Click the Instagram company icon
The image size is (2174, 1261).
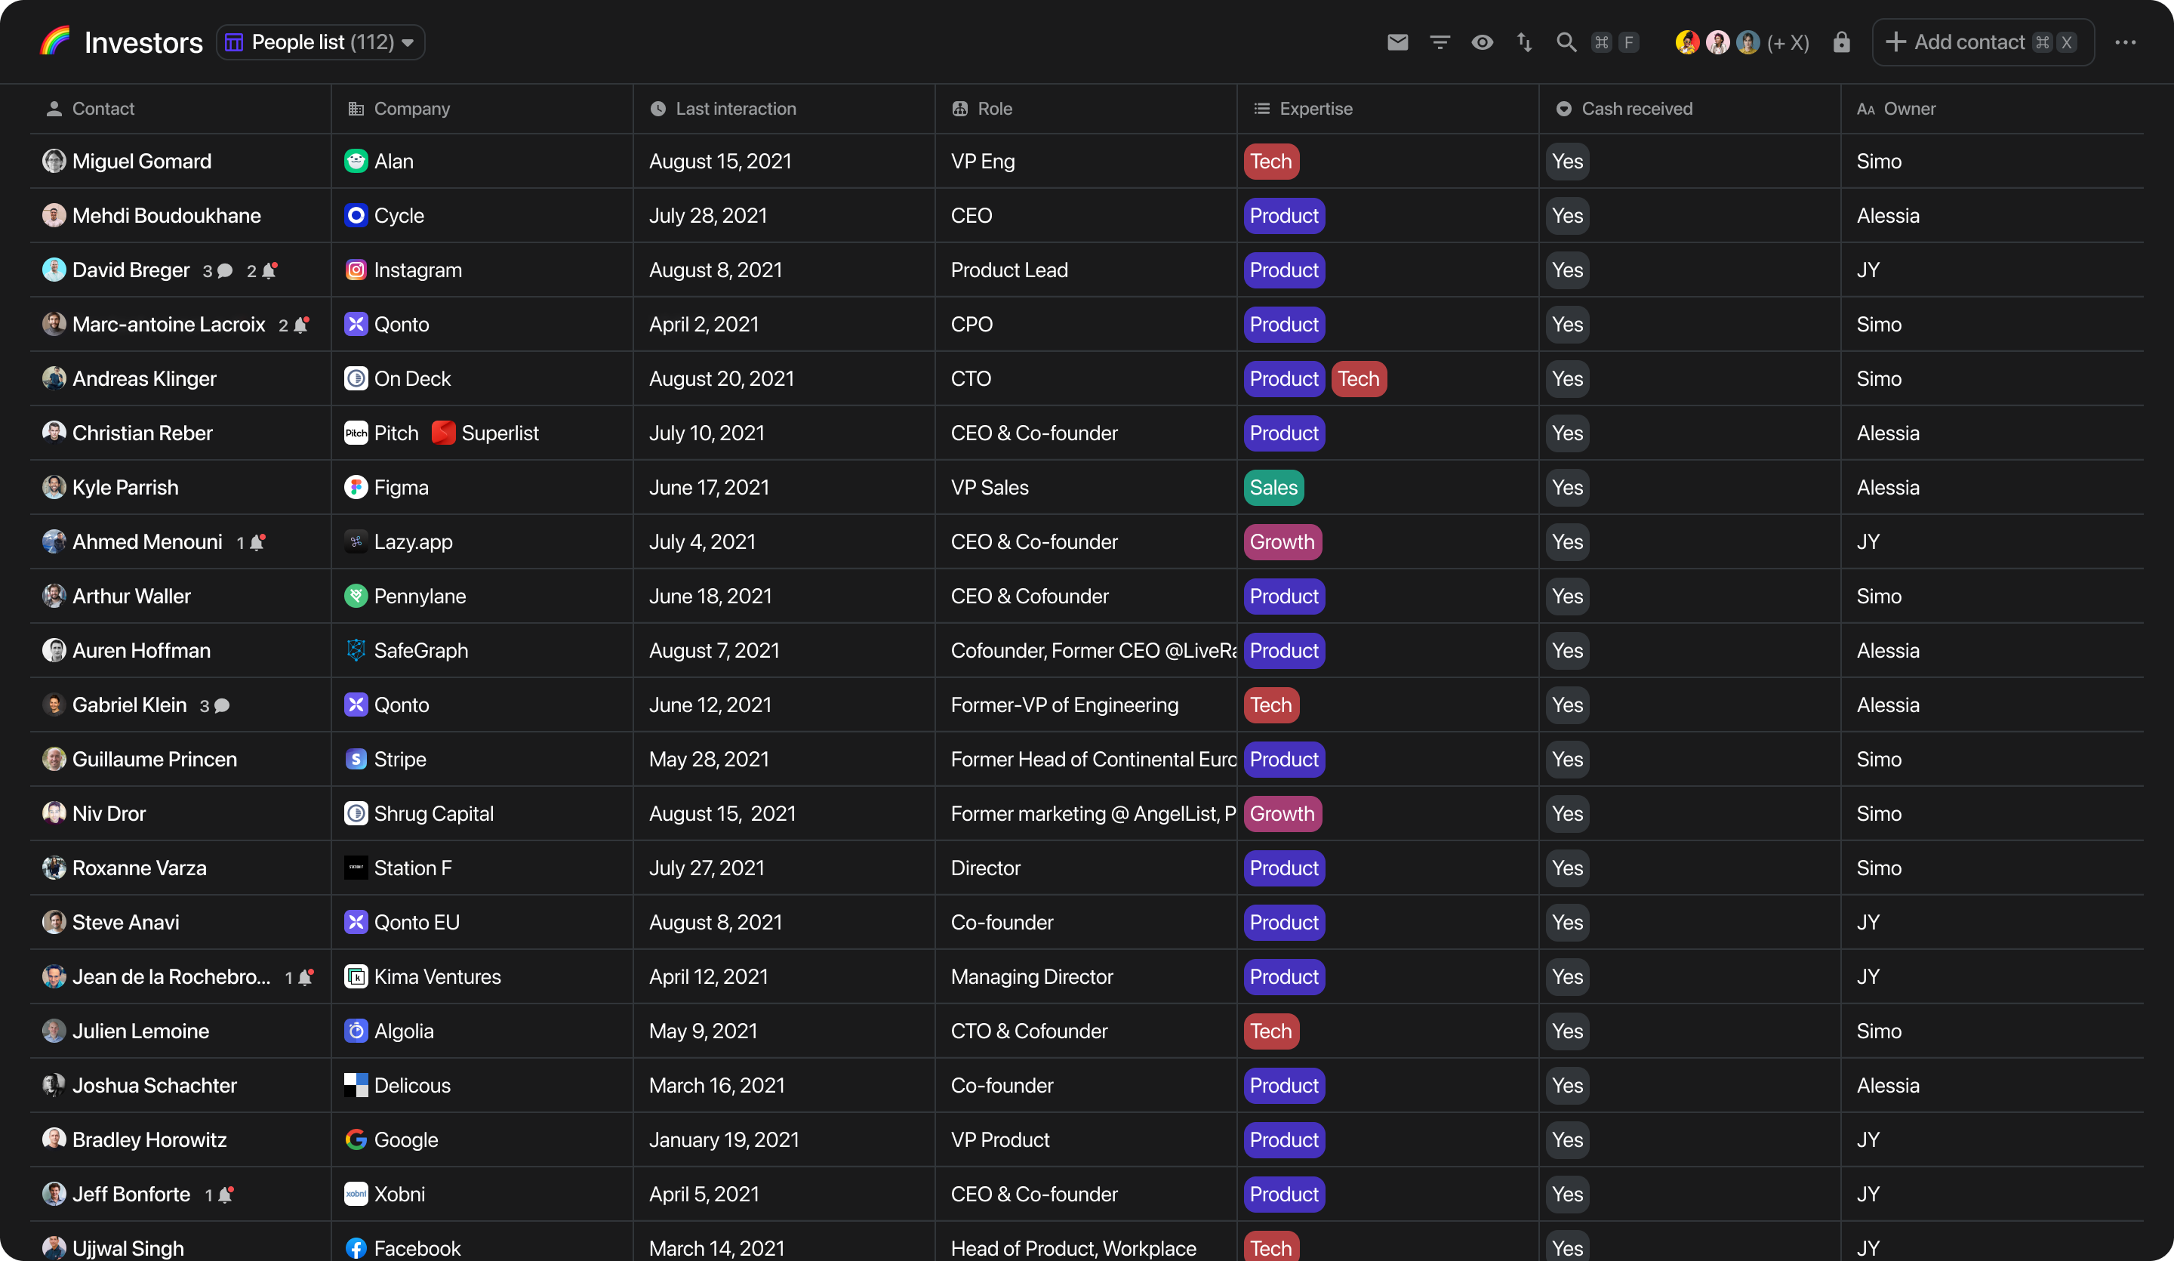pos(356,270)
